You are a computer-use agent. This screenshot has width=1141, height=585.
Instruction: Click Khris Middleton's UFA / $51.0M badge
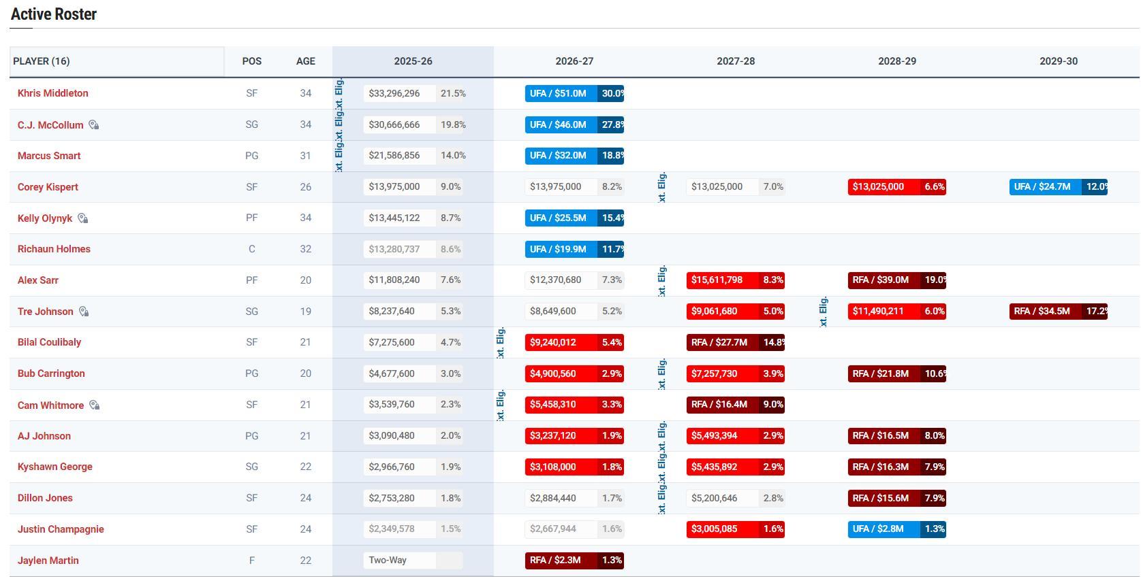(x=560, y=93)
